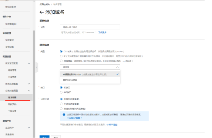This screenshot has width=212, height=138.
Task: Expand the 媒体处理配置 sidebar group
Action: [x=29, y=84]
